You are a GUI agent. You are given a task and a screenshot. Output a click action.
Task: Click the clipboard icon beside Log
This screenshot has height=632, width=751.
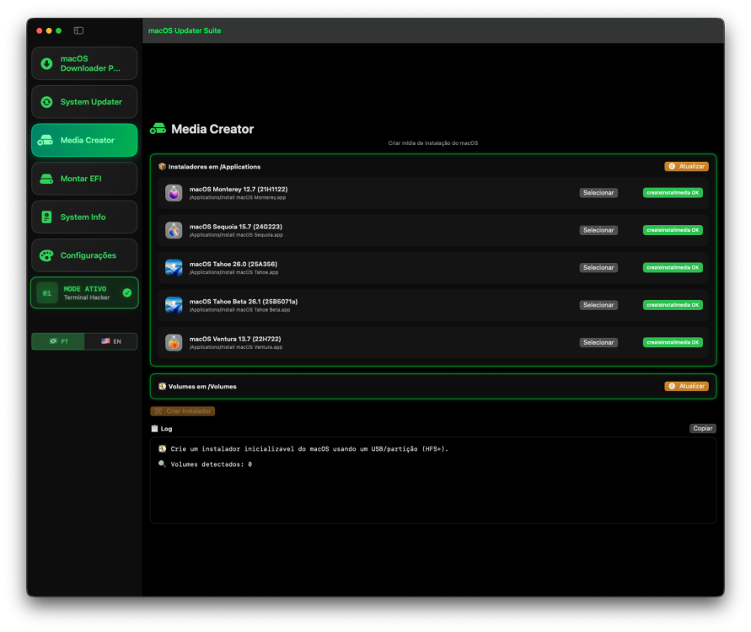click(x=154, y=429)
